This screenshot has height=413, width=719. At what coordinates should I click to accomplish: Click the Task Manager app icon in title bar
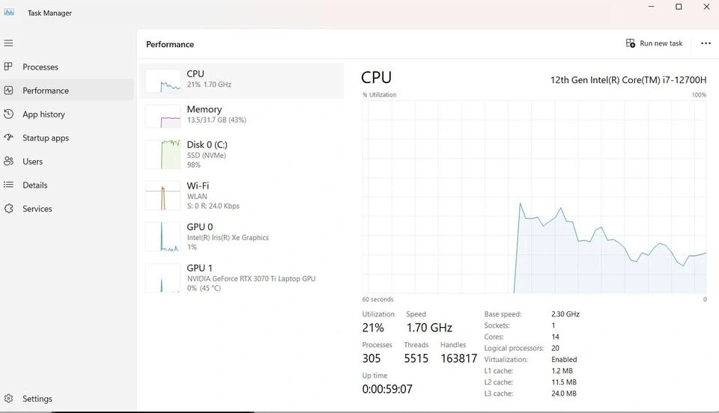click(x=9, y=12)
